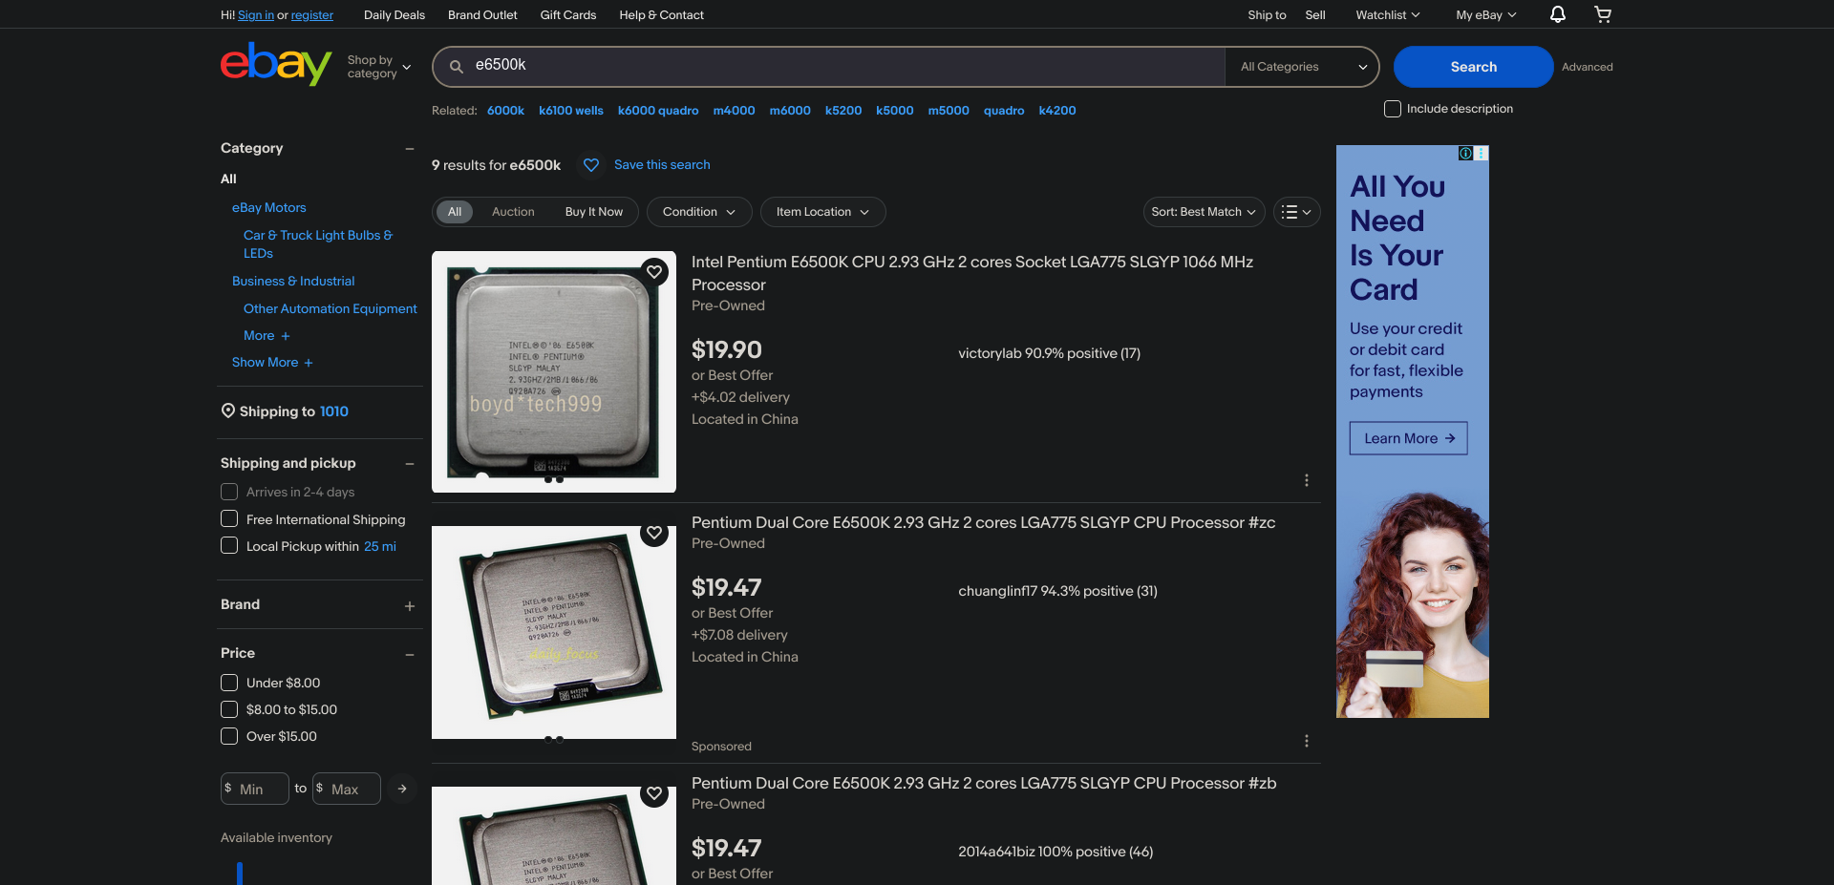This screenshot has width=1834, height=885.
Task: Click the blue Search button
Action: [x=1473, y=67]
